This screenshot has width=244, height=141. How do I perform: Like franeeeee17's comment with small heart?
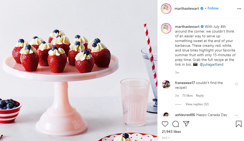click(x=236, y=84)
